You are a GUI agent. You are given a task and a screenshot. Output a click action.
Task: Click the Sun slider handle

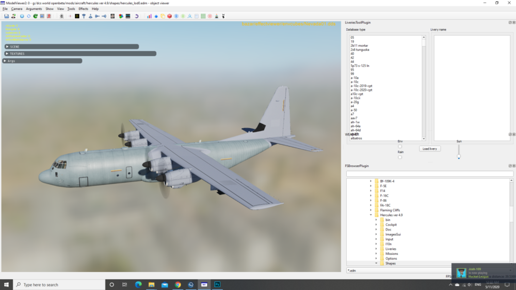(459, 157)
